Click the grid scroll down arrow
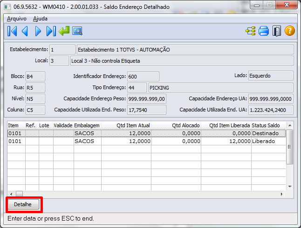This screenshot has height=228, width=301. coord(290,187)
